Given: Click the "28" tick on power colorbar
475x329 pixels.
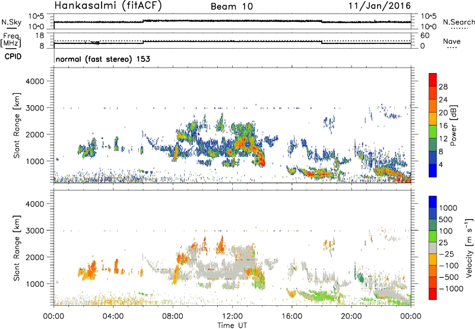Looking at the screenshot, I should tap(443, 87).
